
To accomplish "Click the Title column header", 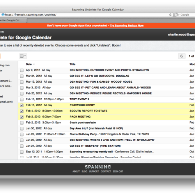I will (73, 64).
